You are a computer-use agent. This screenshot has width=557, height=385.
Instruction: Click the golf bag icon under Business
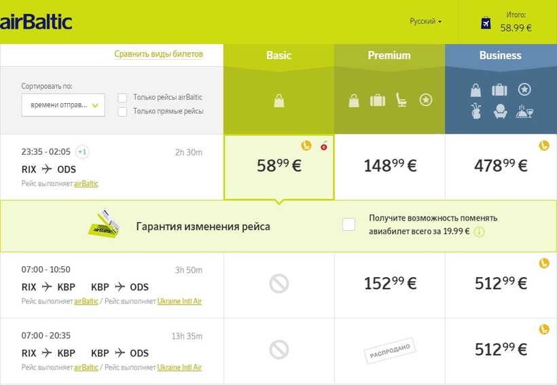tap(477, 113)
